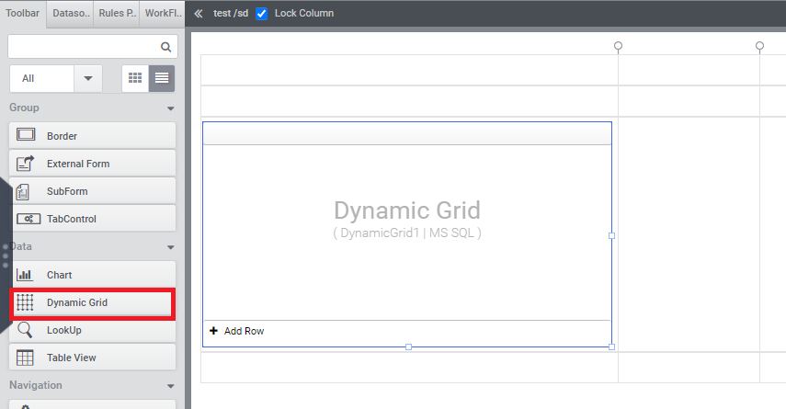786x409 pixels.
Task: Select the External Form button
Action: point(92,164)
